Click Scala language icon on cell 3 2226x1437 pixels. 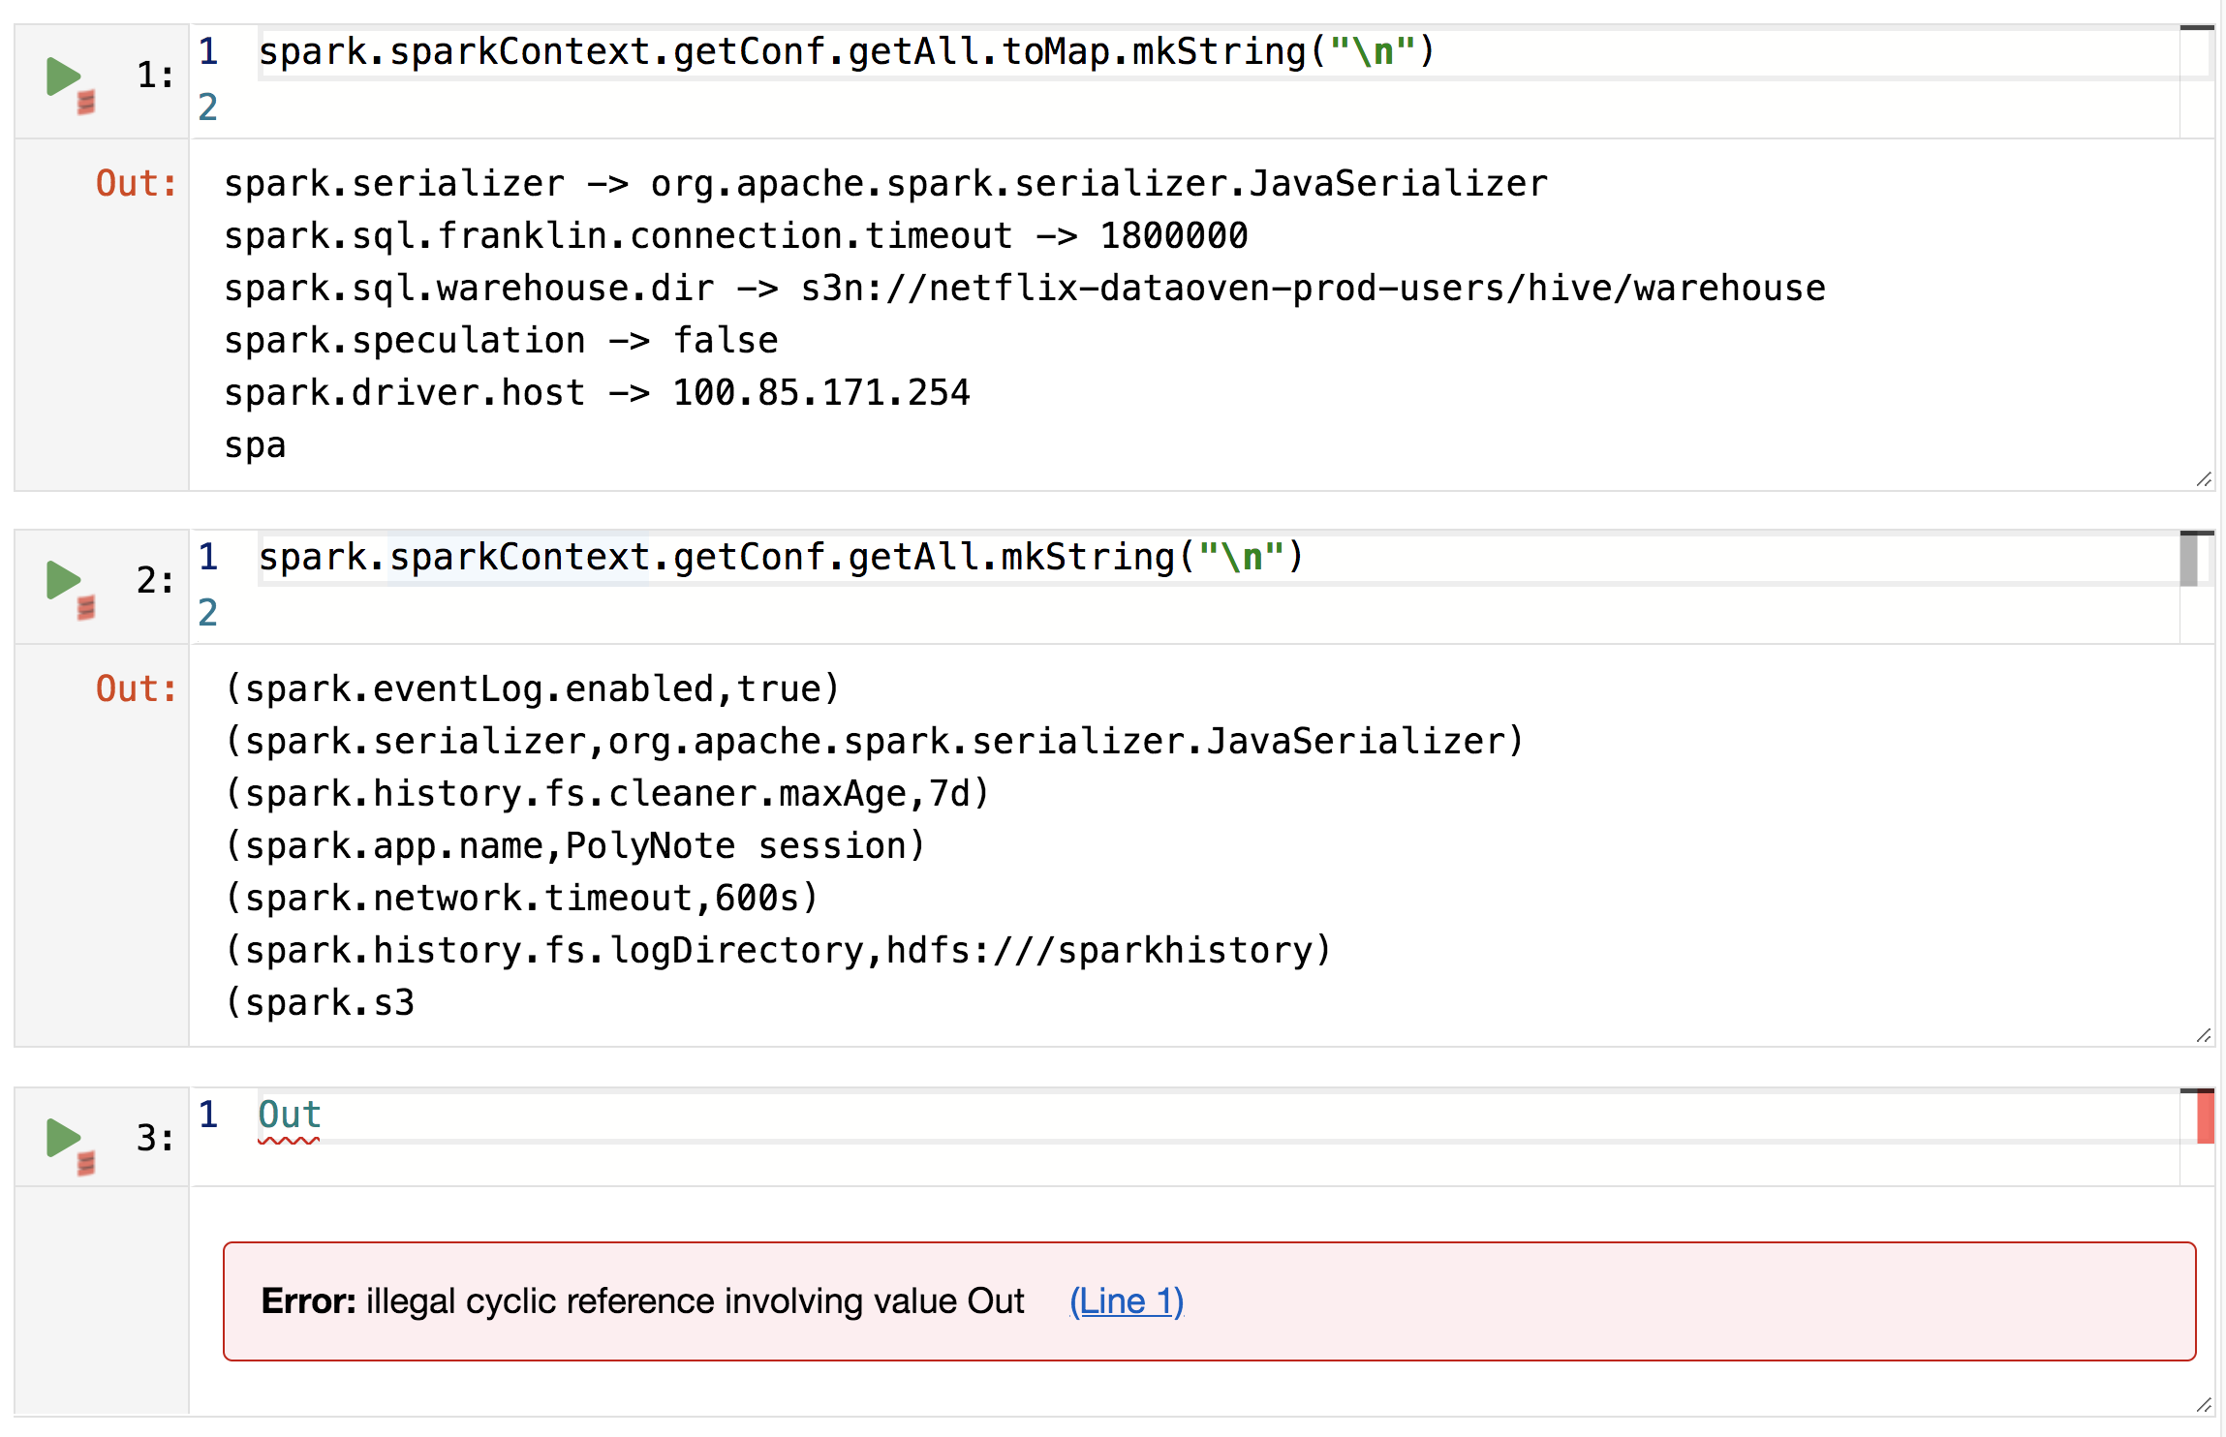tap(86, 1163)
